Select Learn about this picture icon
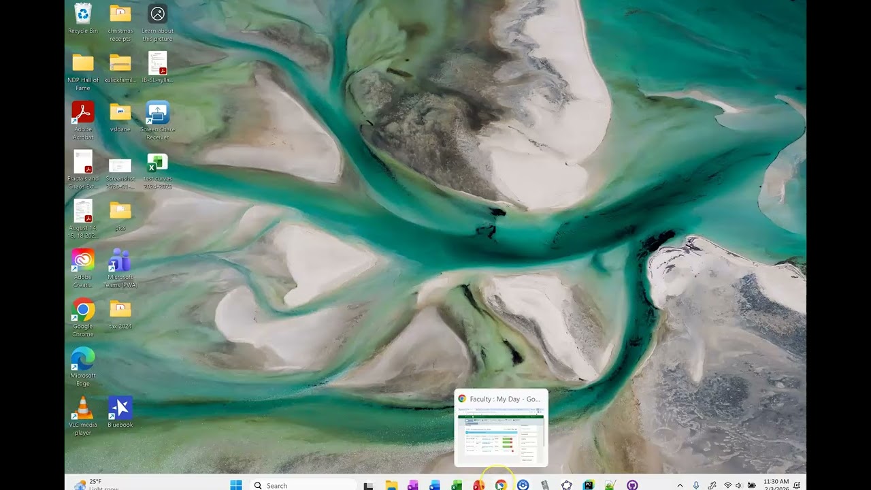The width and height of the screenshot is (871, 490). coord(157,22)
